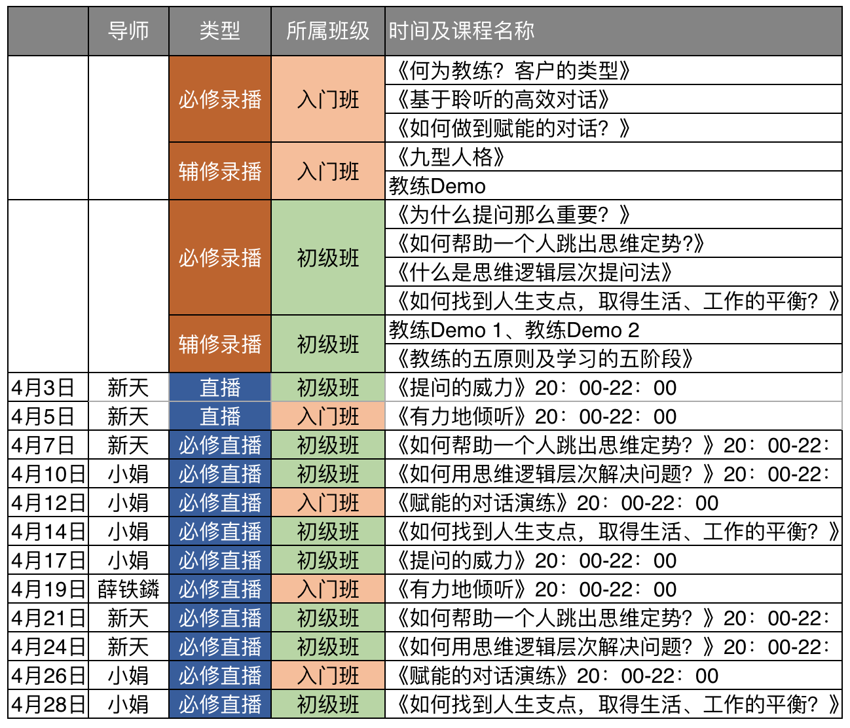Select the 4月28日 date cell
850x728 pixels.
tap(48, 704)
